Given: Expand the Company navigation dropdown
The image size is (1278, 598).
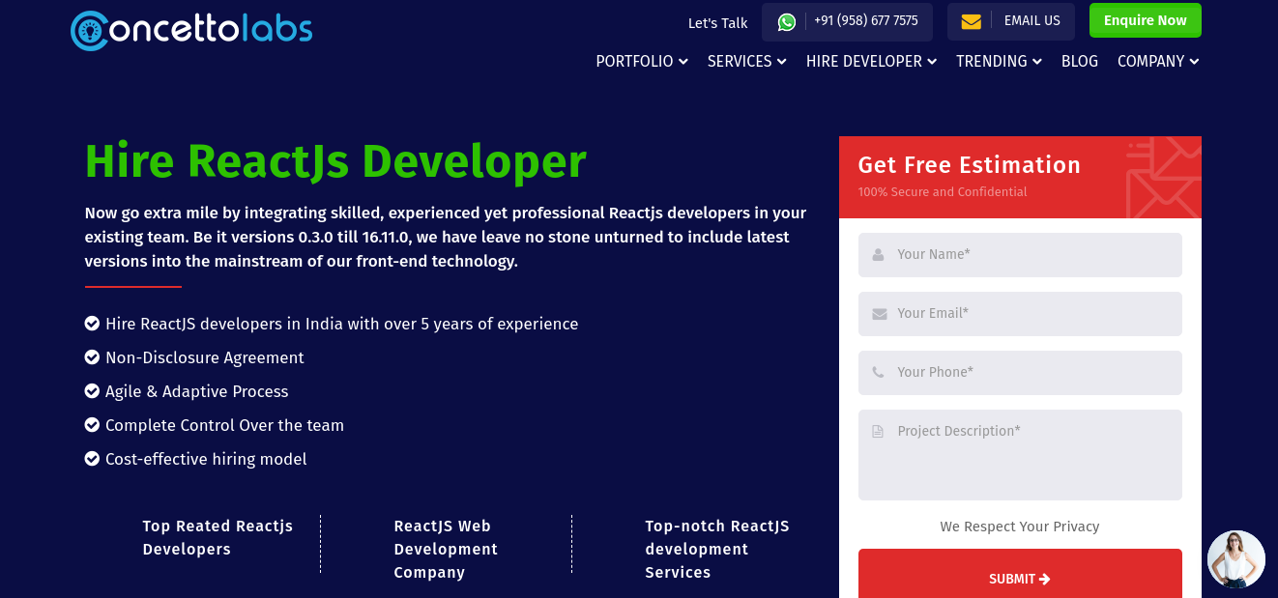Looking at the screenshot, I should (1157, 61).
